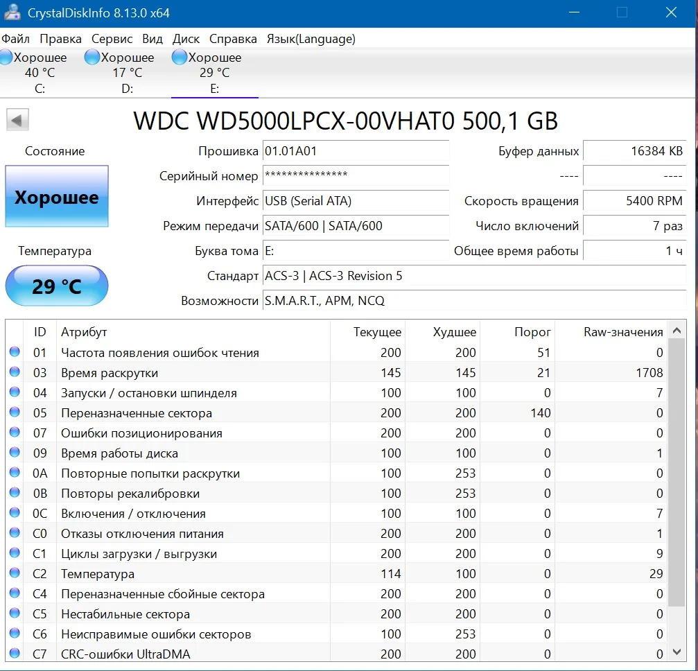
Task: Click the previous disk arrow button
Action: (17, 119)
